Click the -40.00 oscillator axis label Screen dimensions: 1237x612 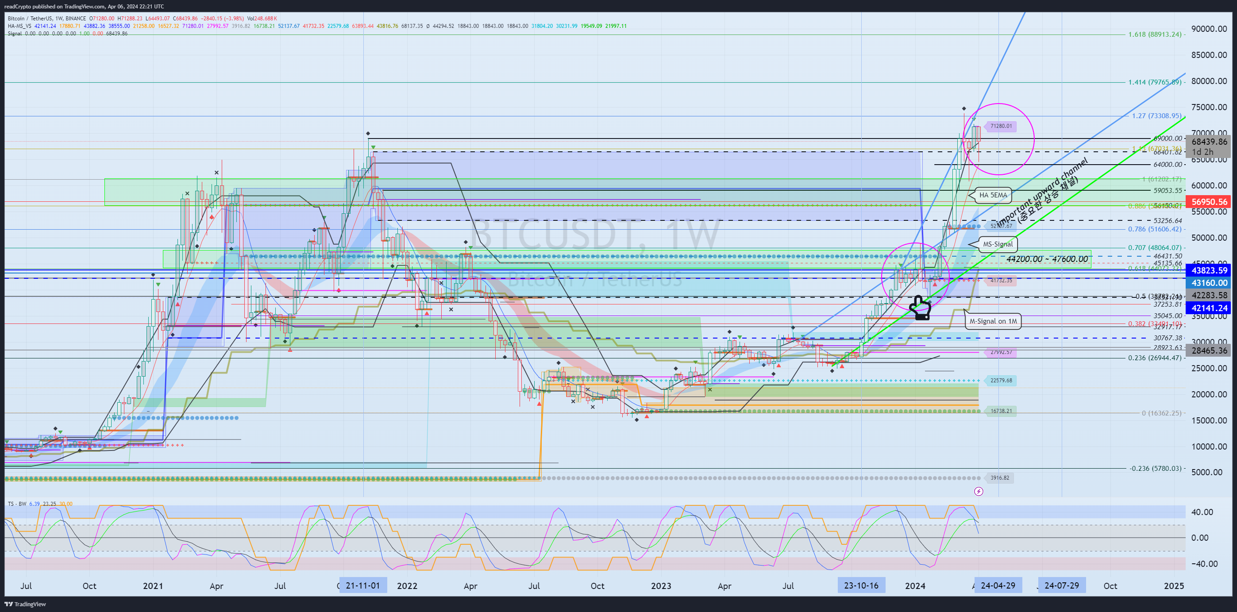tap(1204, 564)
